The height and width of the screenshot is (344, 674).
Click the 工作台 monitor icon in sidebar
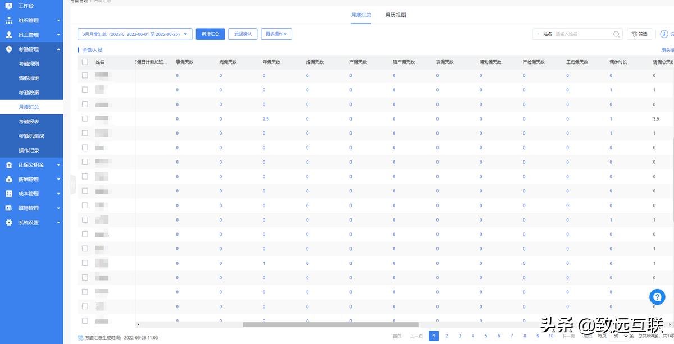tap(8, 6)
